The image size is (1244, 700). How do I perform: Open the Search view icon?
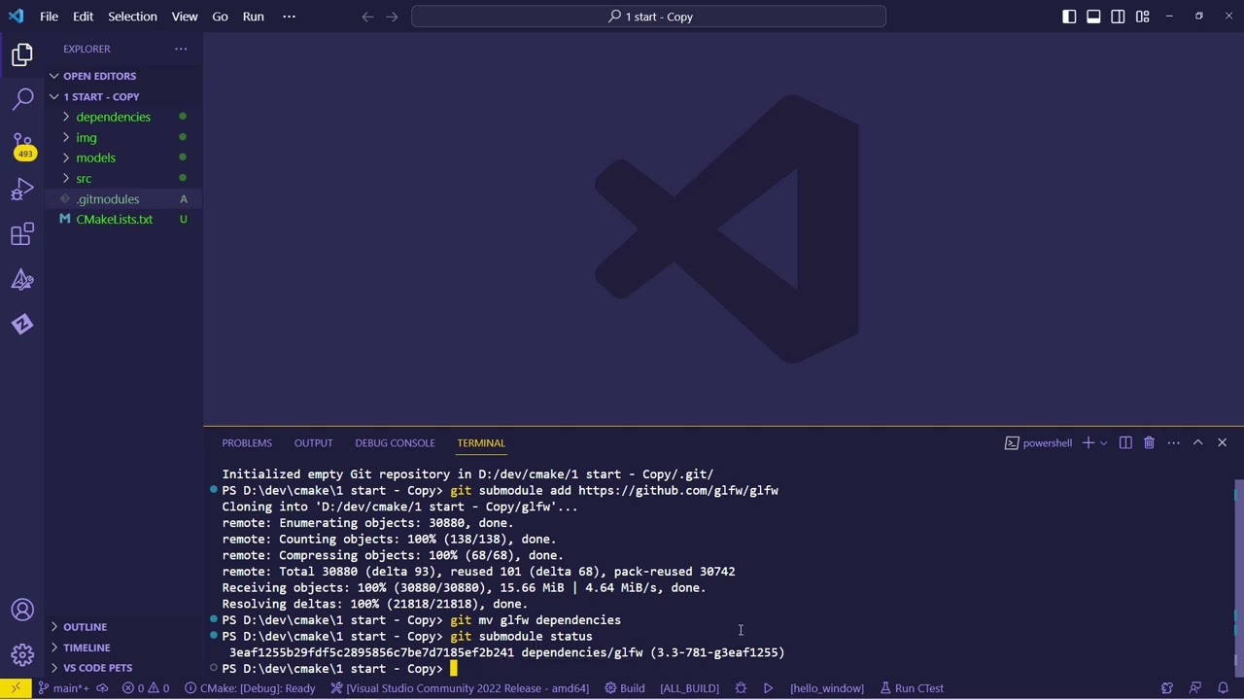point(22,99)
